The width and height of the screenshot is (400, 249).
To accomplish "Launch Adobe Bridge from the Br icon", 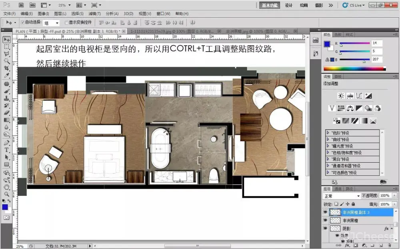I will 21,5.
